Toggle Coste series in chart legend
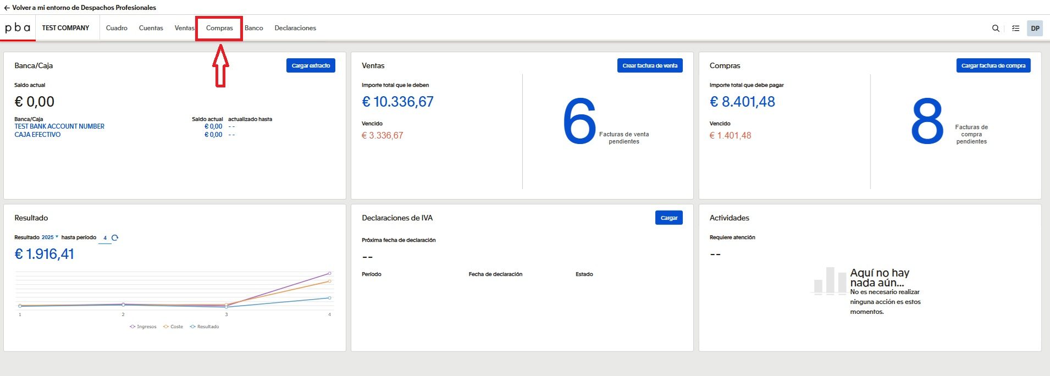 coord(173,327)
